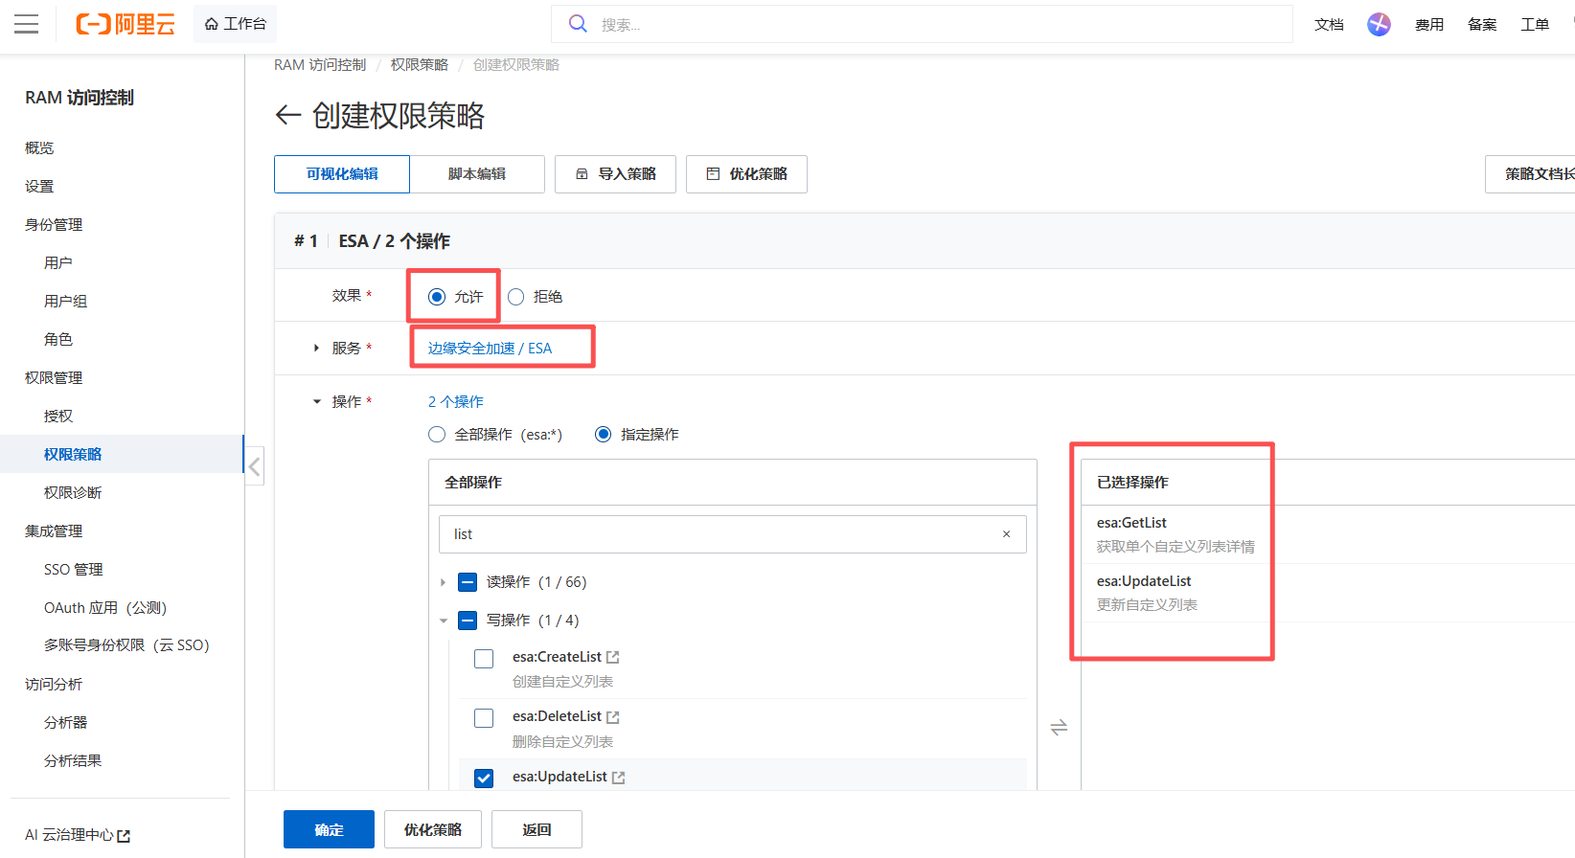The width and height of the screenshot is (1575, 858).
Task: Toggle the 读操作 group checkbox
Action: [468, 582]
